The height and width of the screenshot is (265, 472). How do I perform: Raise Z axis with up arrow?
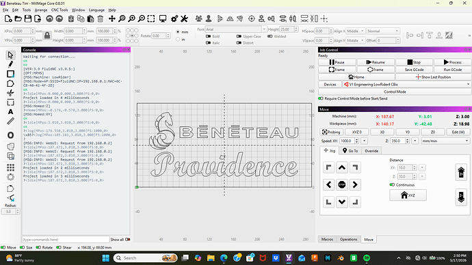click(461, 173)
